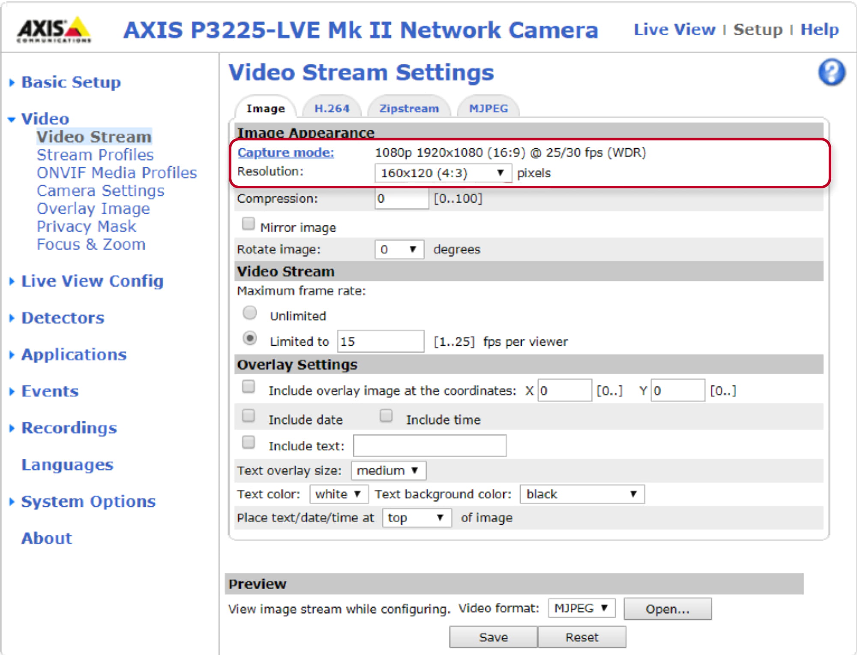
Task: Expand the Recordings section
Action: pos(12,429)
